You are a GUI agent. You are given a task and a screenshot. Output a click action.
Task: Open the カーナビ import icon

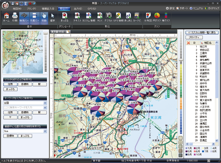(x=137, y=17)
